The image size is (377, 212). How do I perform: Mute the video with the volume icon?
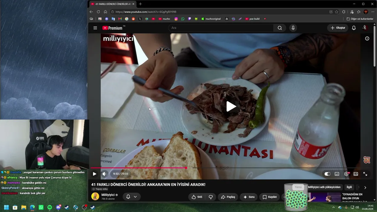[x=104, y=174]
